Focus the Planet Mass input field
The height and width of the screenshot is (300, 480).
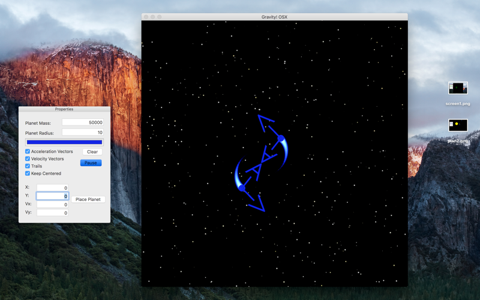click(x=83, y=122)
